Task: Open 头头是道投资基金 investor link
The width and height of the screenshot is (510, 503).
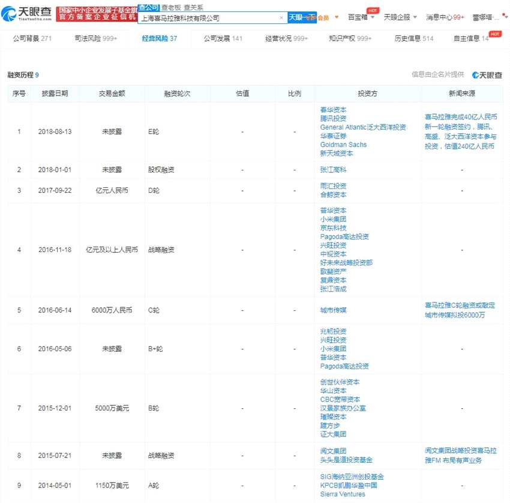Action: [x=346, y=460]
